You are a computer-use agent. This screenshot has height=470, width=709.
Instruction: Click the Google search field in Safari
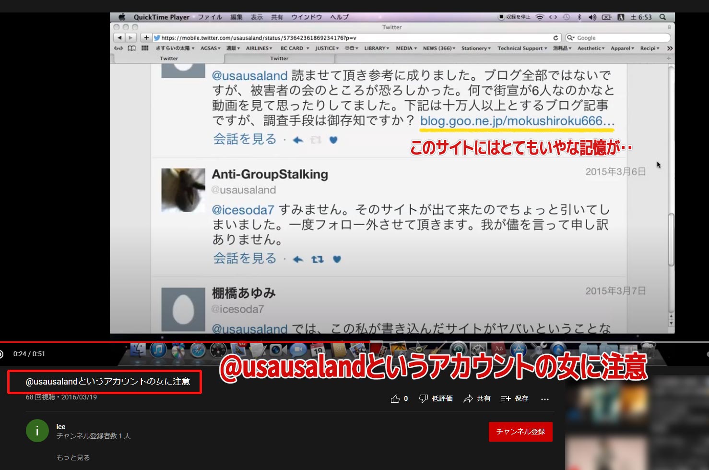618,37
